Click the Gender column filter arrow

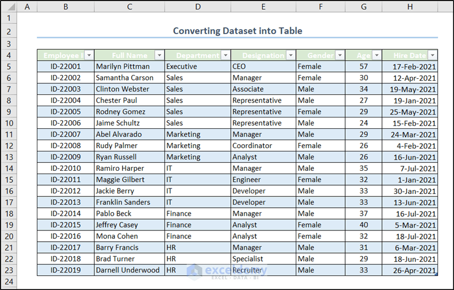point(339,55)
